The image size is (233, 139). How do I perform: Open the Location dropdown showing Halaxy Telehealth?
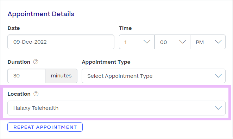click(x=116, y=108)
